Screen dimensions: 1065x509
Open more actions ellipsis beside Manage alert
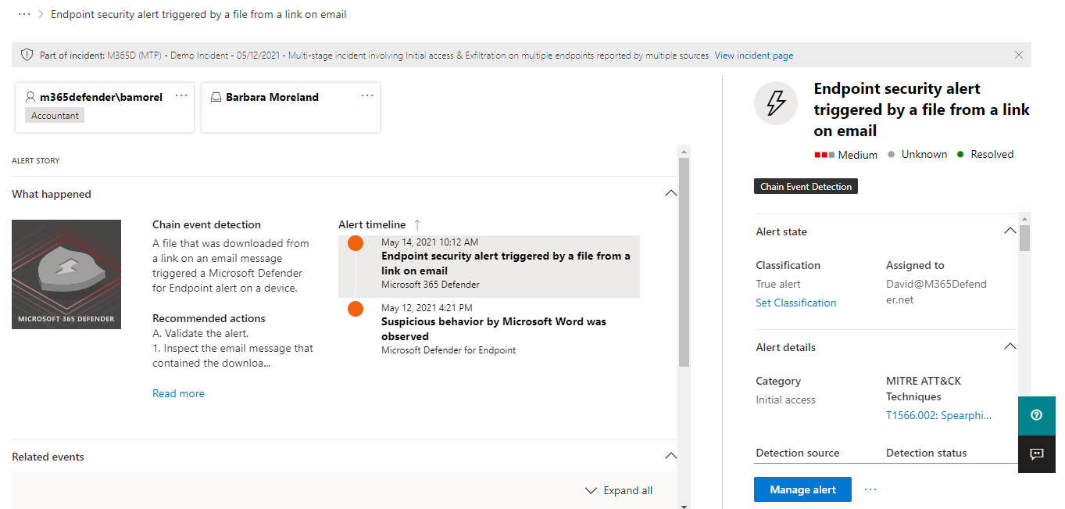[870, 489]
